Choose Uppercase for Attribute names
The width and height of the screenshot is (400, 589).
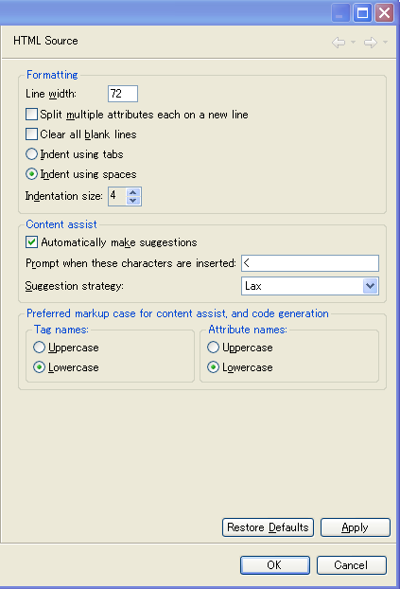coord(213,348)
